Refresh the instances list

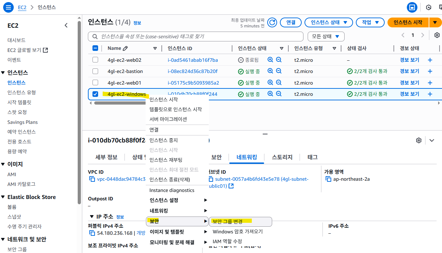click(x=272, y=22)
